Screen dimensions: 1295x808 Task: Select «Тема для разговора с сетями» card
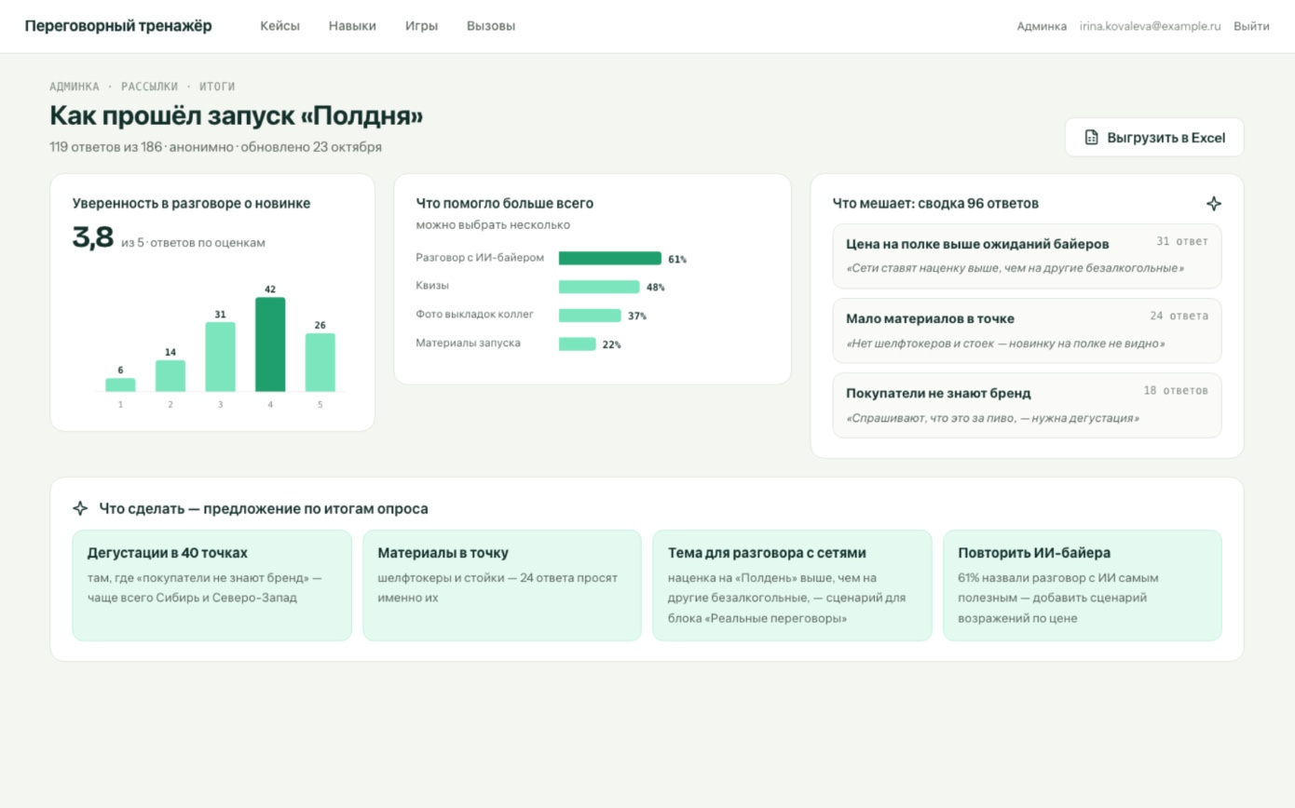(x=792, y=586)
